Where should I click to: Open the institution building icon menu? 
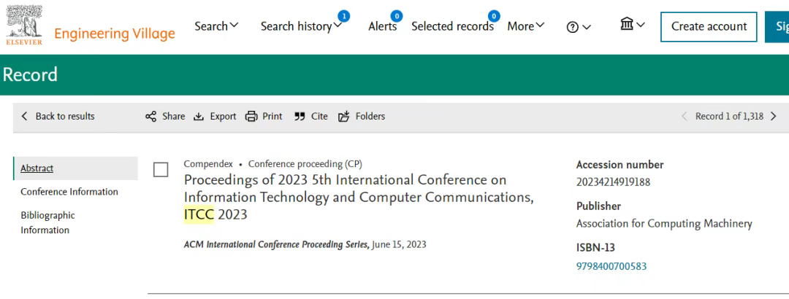point(633,24)
